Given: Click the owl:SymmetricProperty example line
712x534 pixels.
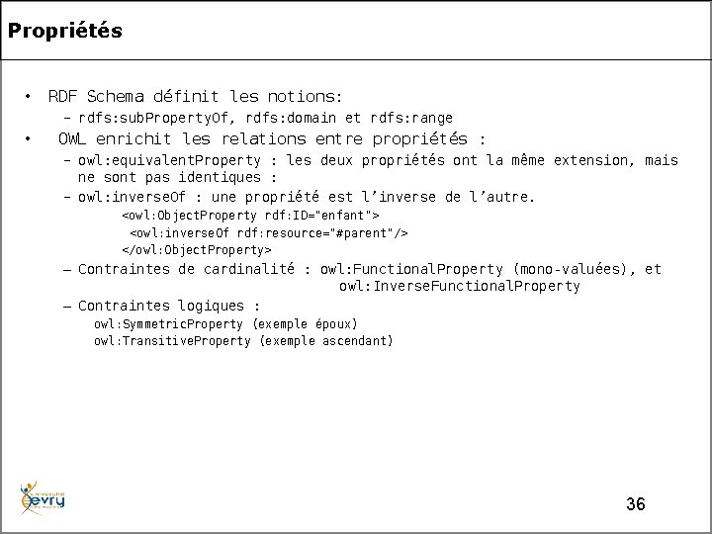Looking at the screenshot, I should (x=225, y=323).
